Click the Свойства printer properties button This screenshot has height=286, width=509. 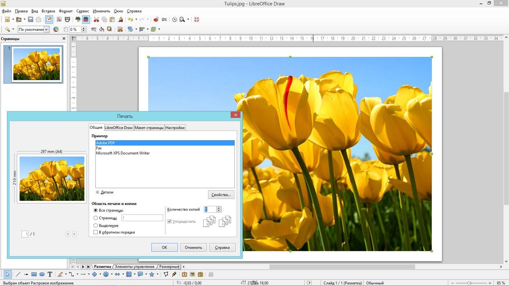point(221,195)
